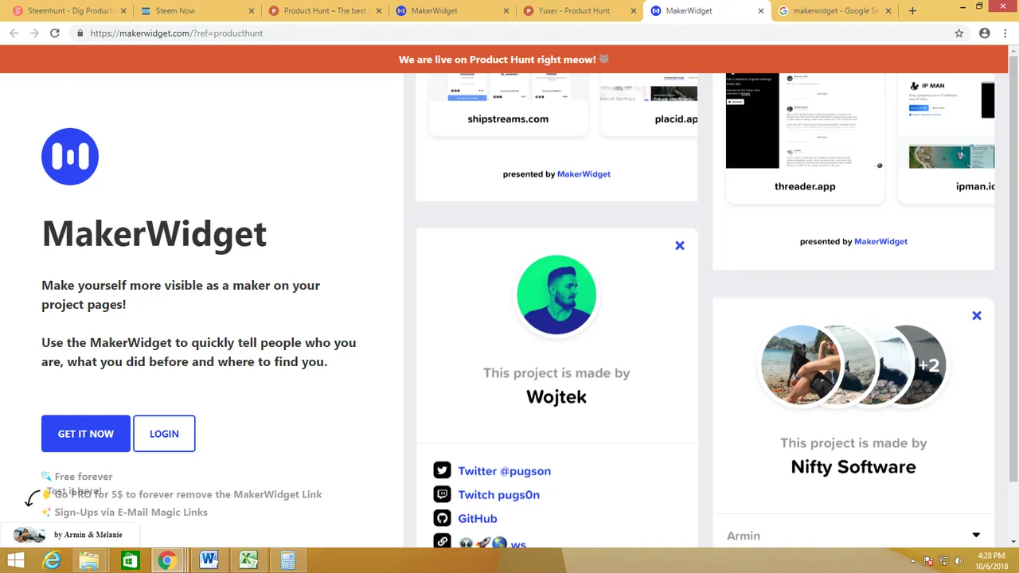The height and width of the screenshot is (573, 1019).
Task: Open File Explorer from the taskbar
Action: click(x=88, y=560)
